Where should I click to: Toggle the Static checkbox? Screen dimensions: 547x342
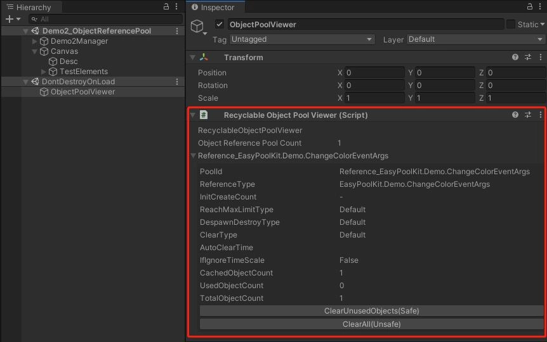pos(511,24)
